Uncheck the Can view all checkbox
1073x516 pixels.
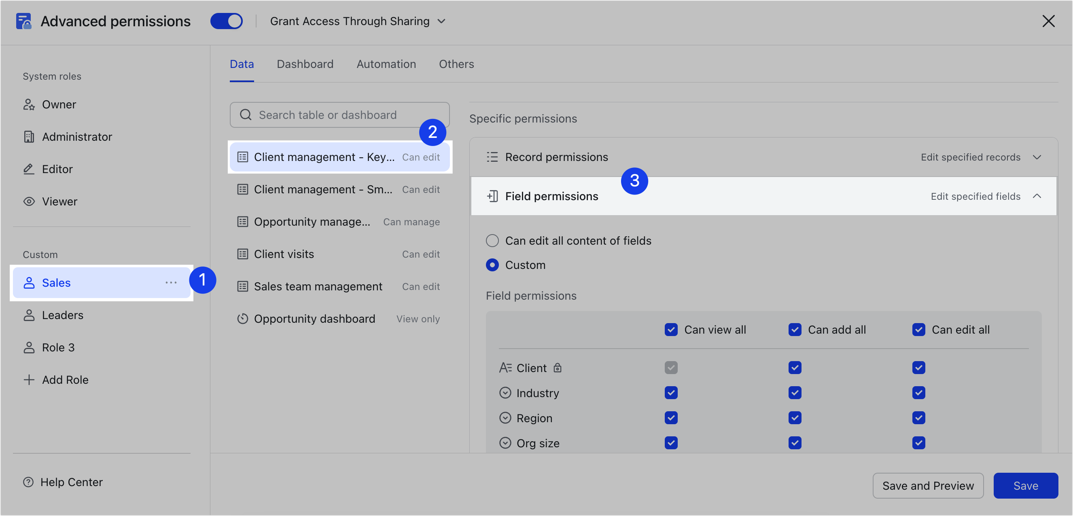coord(671,330)
